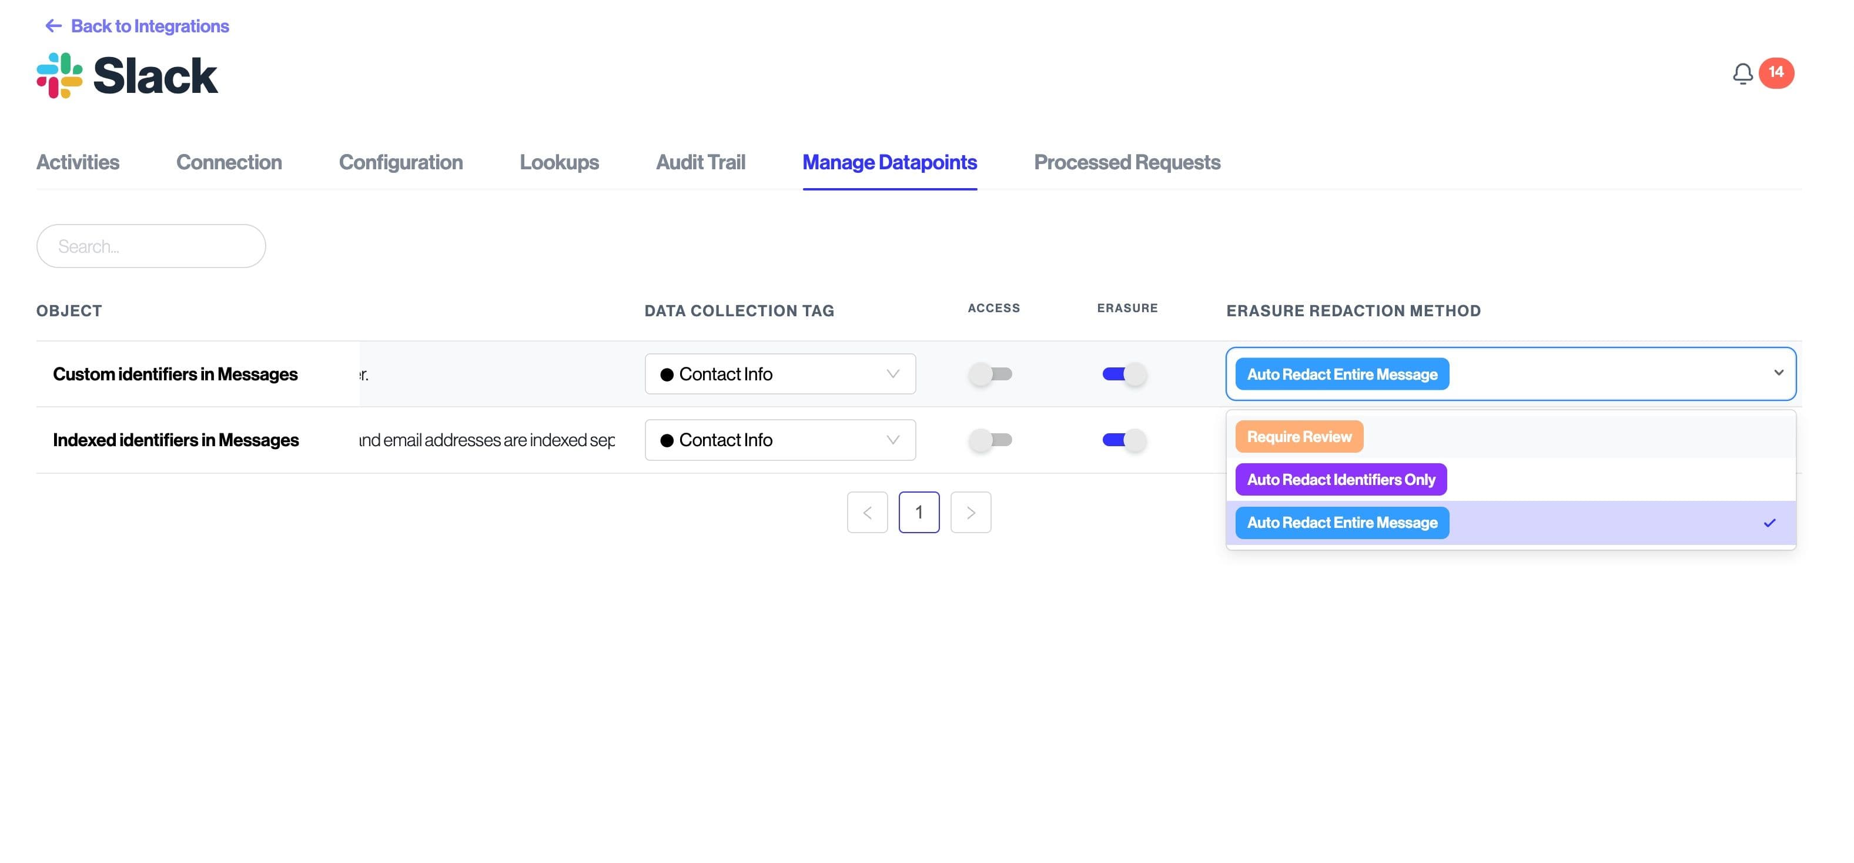Click Back to Integrations link

click(x=150, y=26)
